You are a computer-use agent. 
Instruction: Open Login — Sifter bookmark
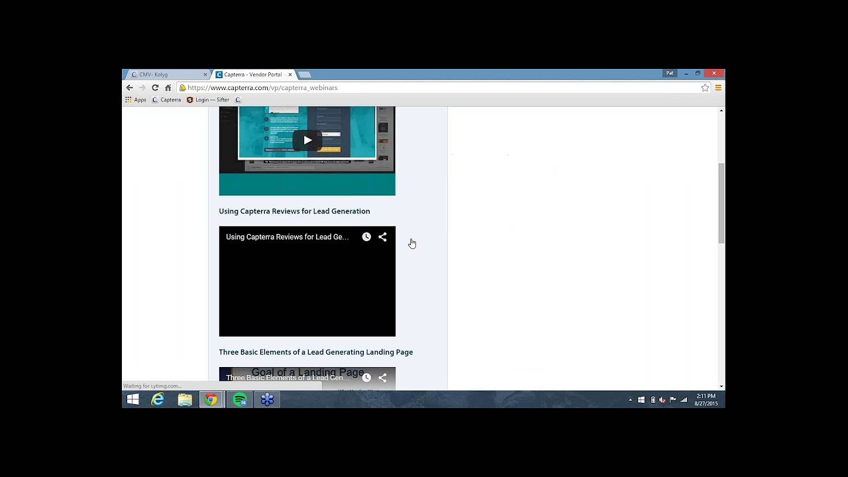point(208,100)
